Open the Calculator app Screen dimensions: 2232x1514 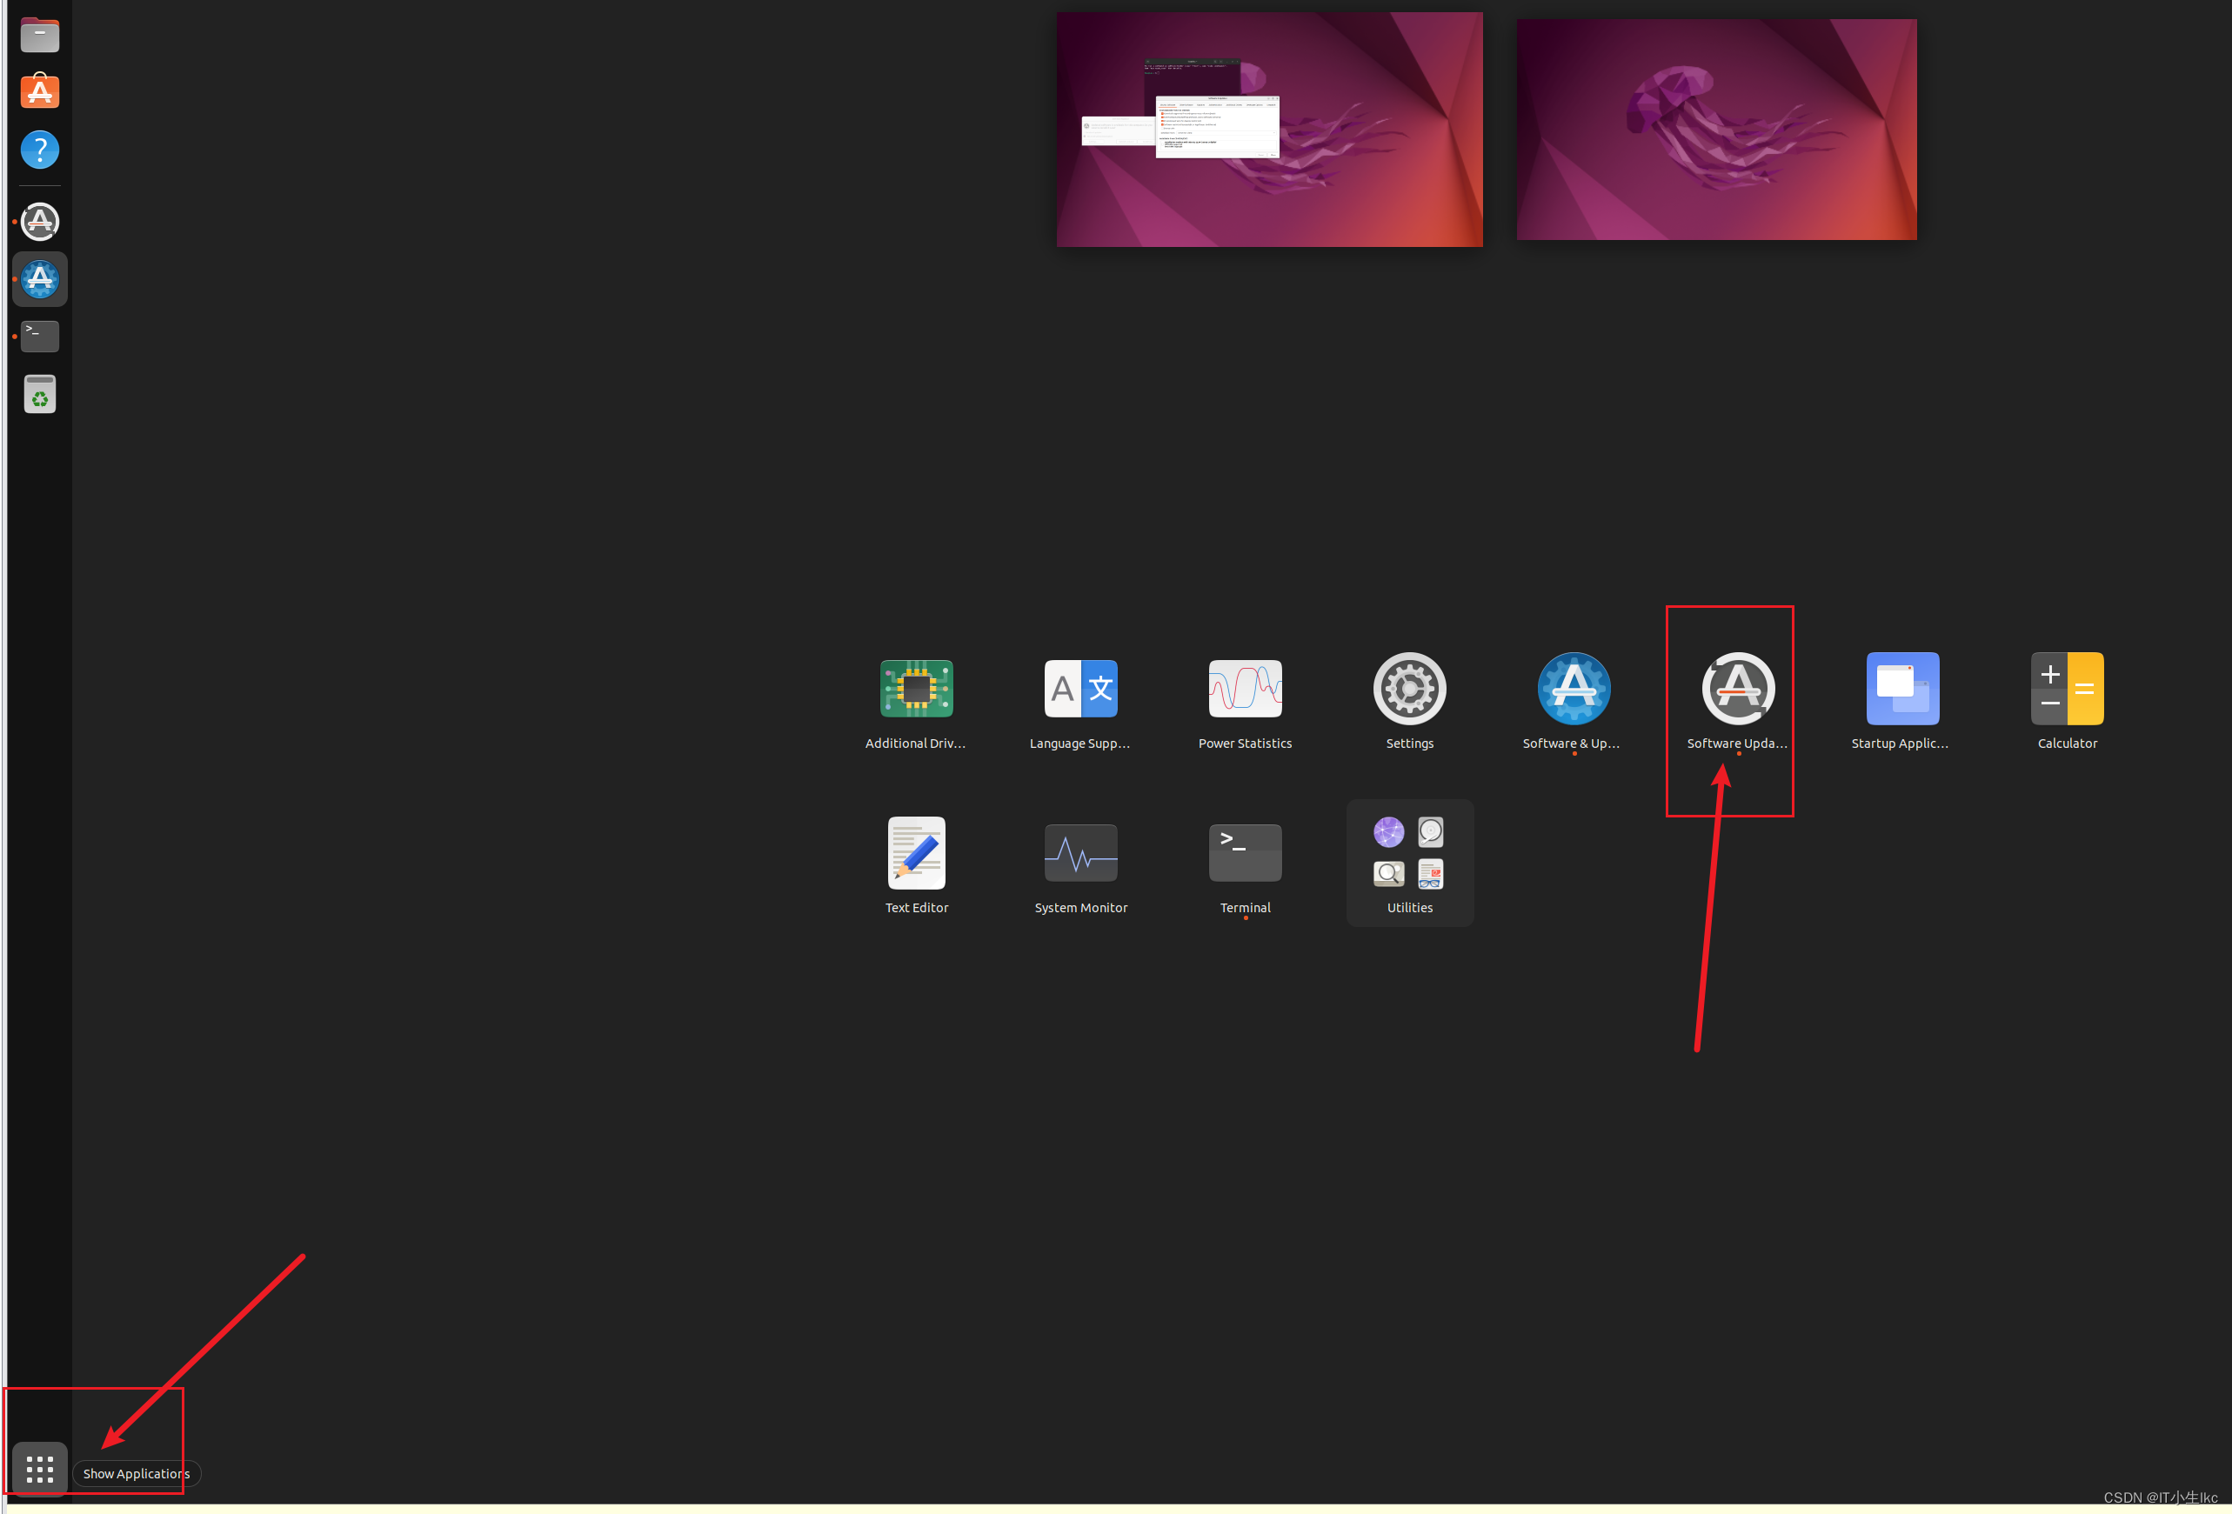2067,690
